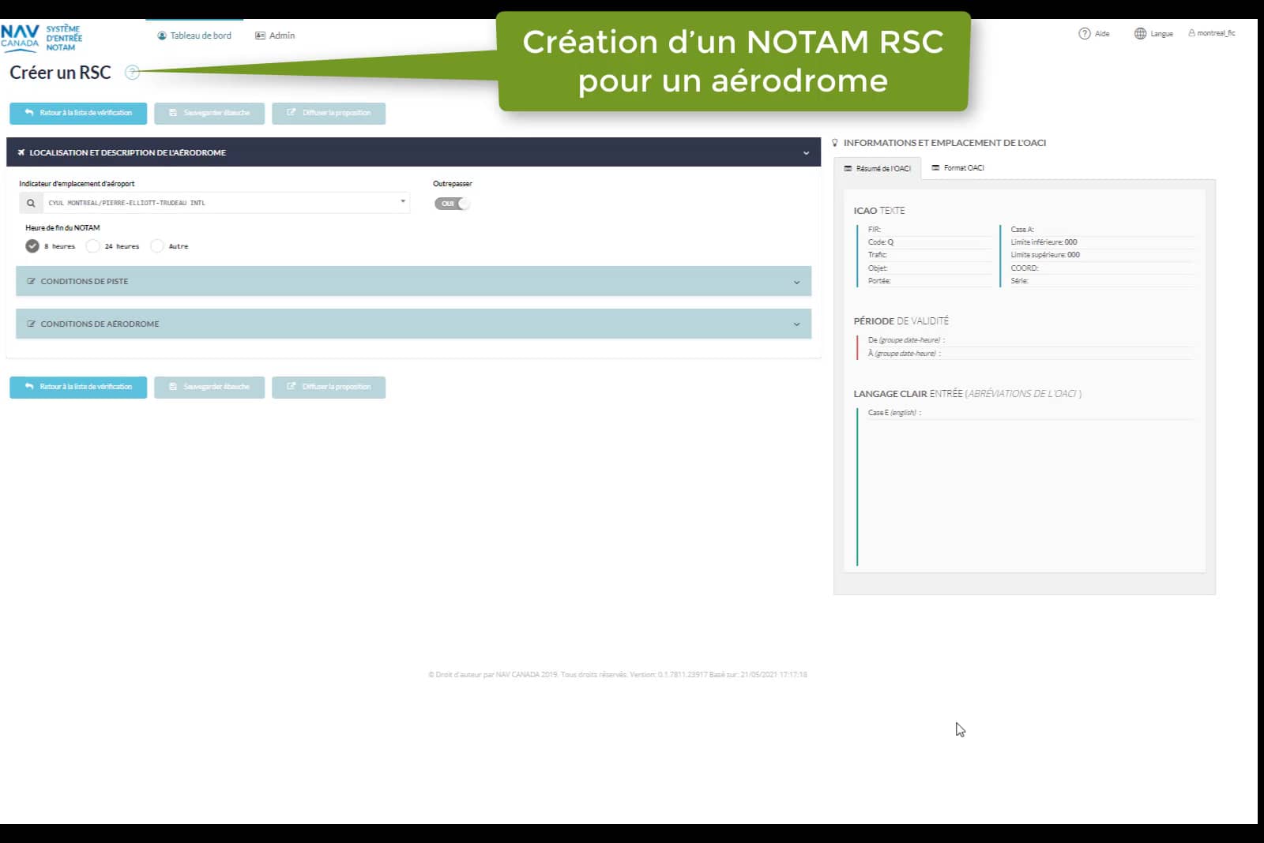
Task: Open the Aide help icon
Action: [x=1083, y=34]
